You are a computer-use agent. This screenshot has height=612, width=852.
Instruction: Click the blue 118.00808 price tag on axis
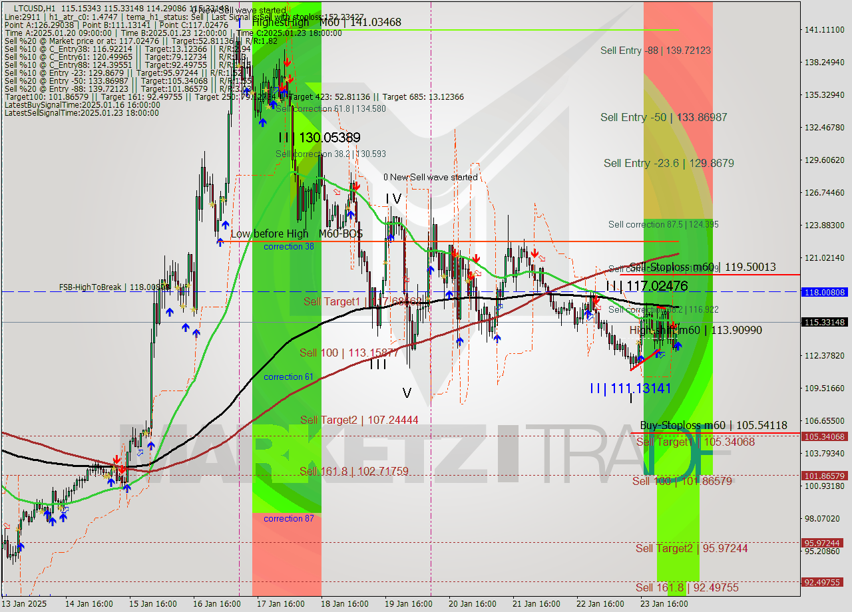(x=825, y=291)
